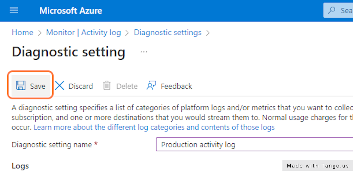Viewport: 353px width, 171px height.
Task: Click the greyed Delete label
Action: click(x=127, y=86)
